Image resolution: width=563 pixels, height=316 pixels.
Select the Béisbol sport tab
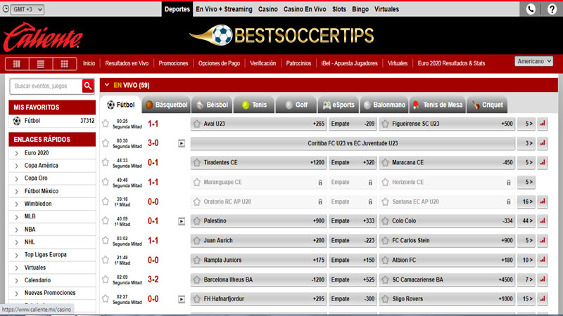[213, 105]
